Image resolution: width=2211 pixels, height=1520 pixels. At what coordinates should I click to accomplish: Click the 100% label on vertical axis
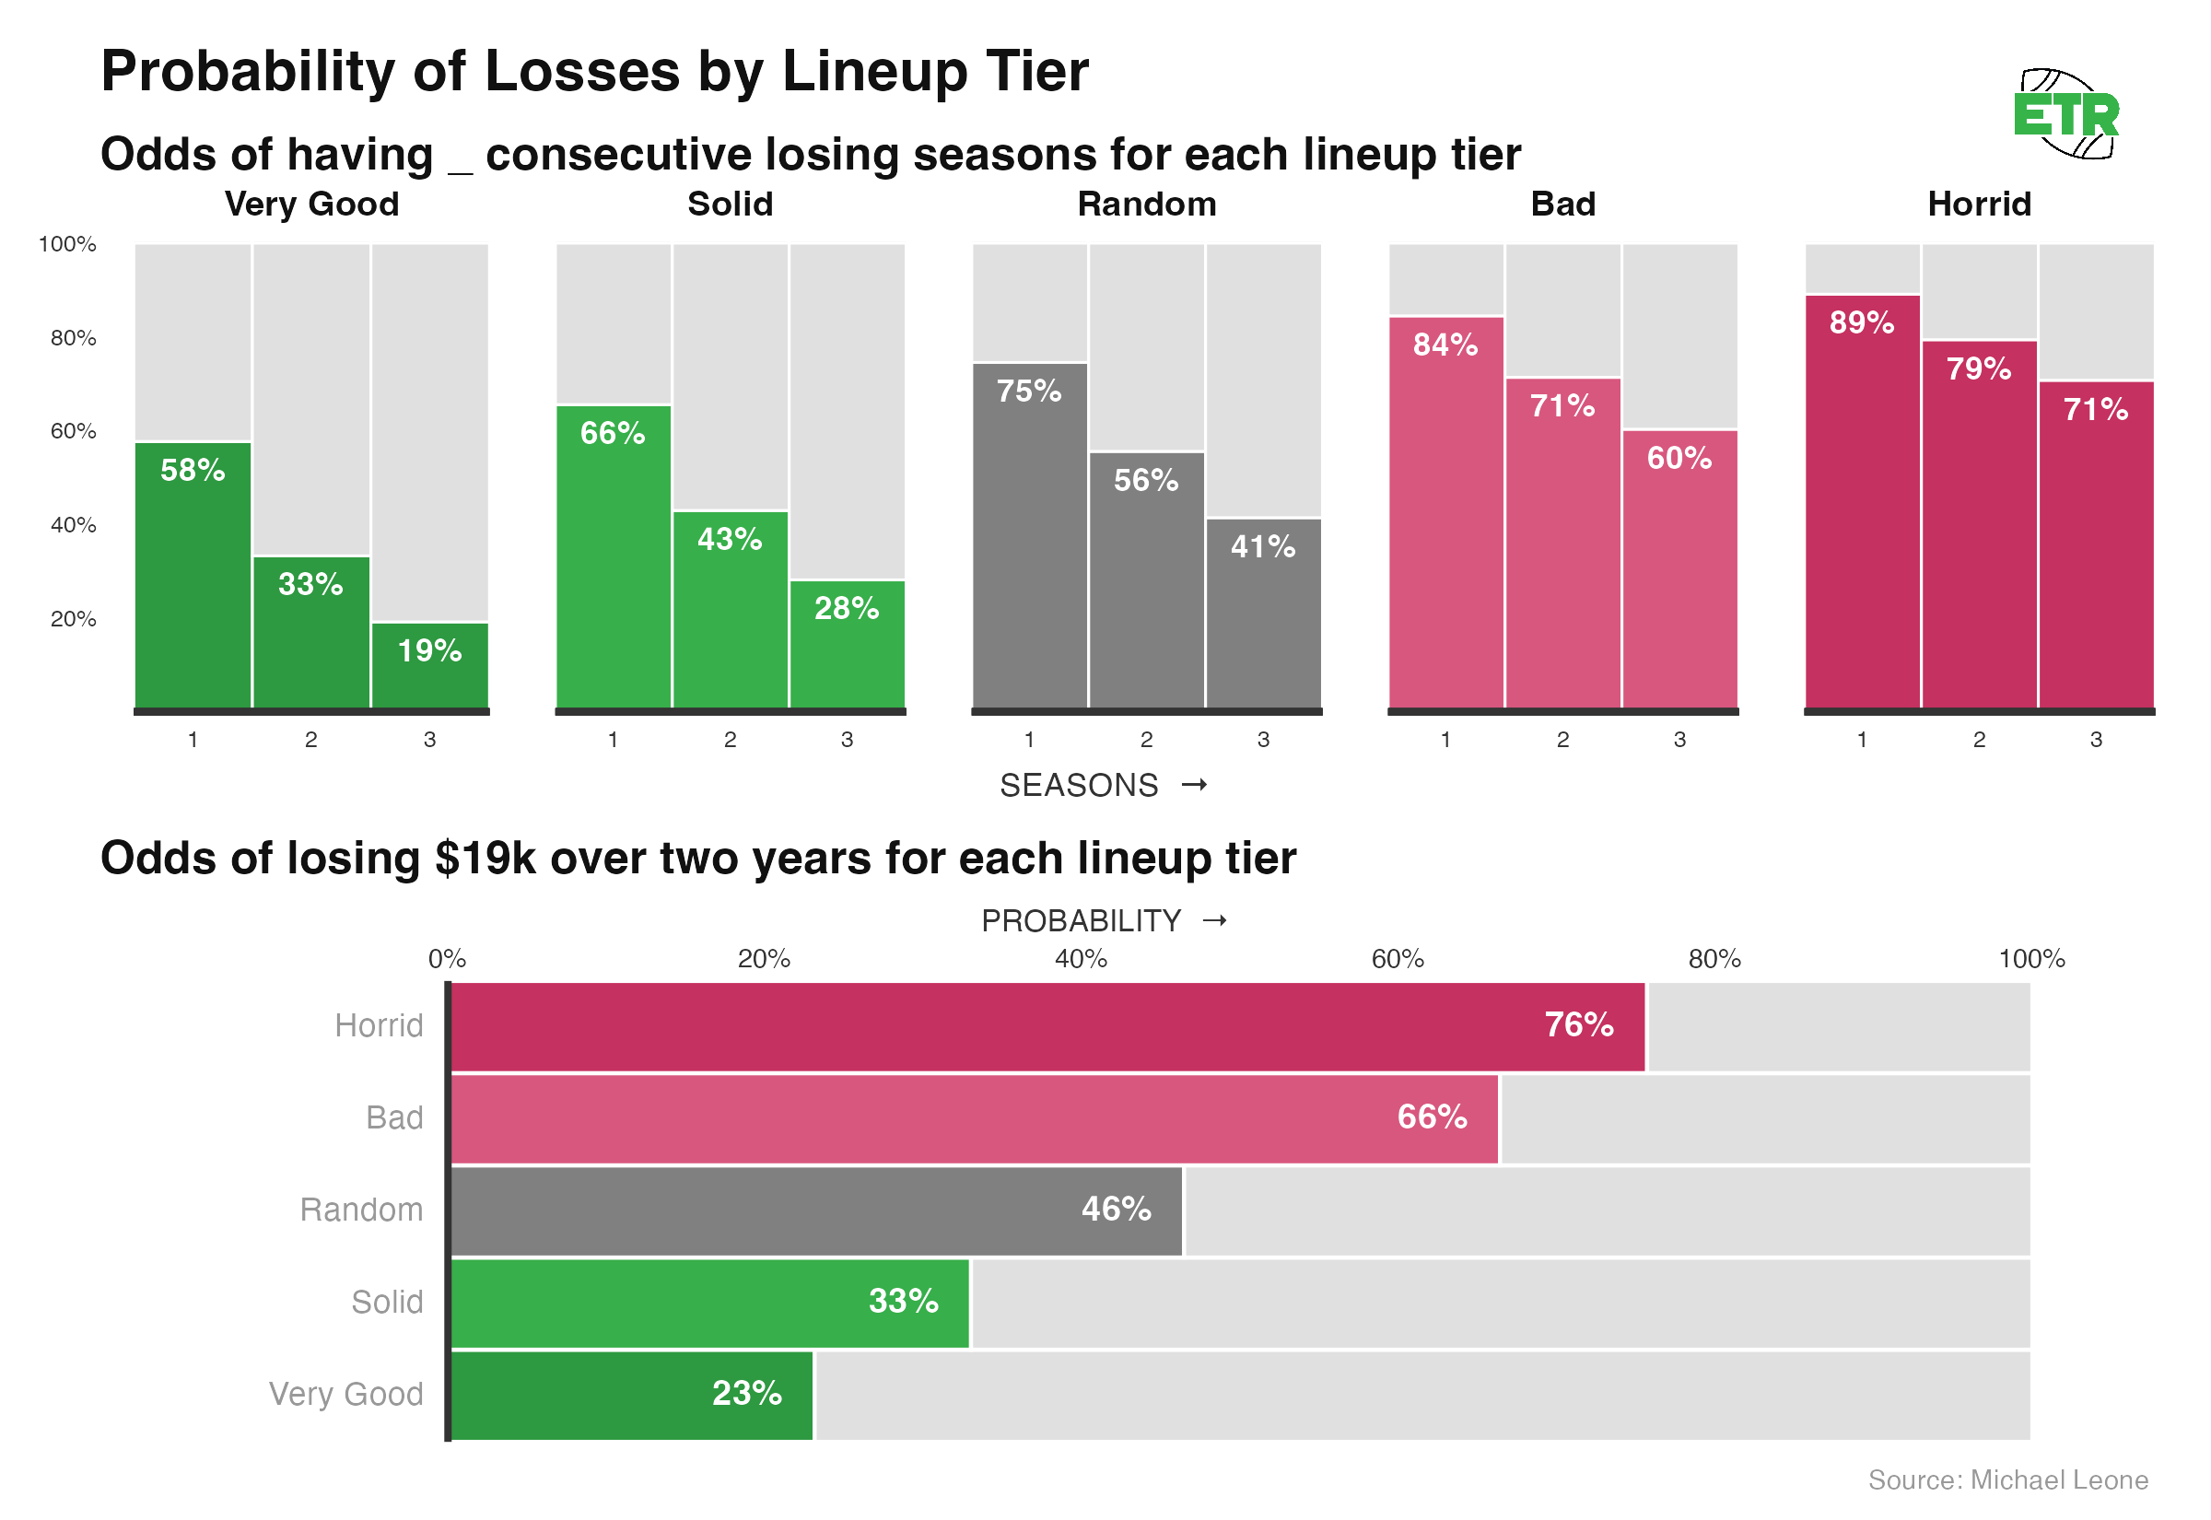pyautogui.click(x=66, y=244)
